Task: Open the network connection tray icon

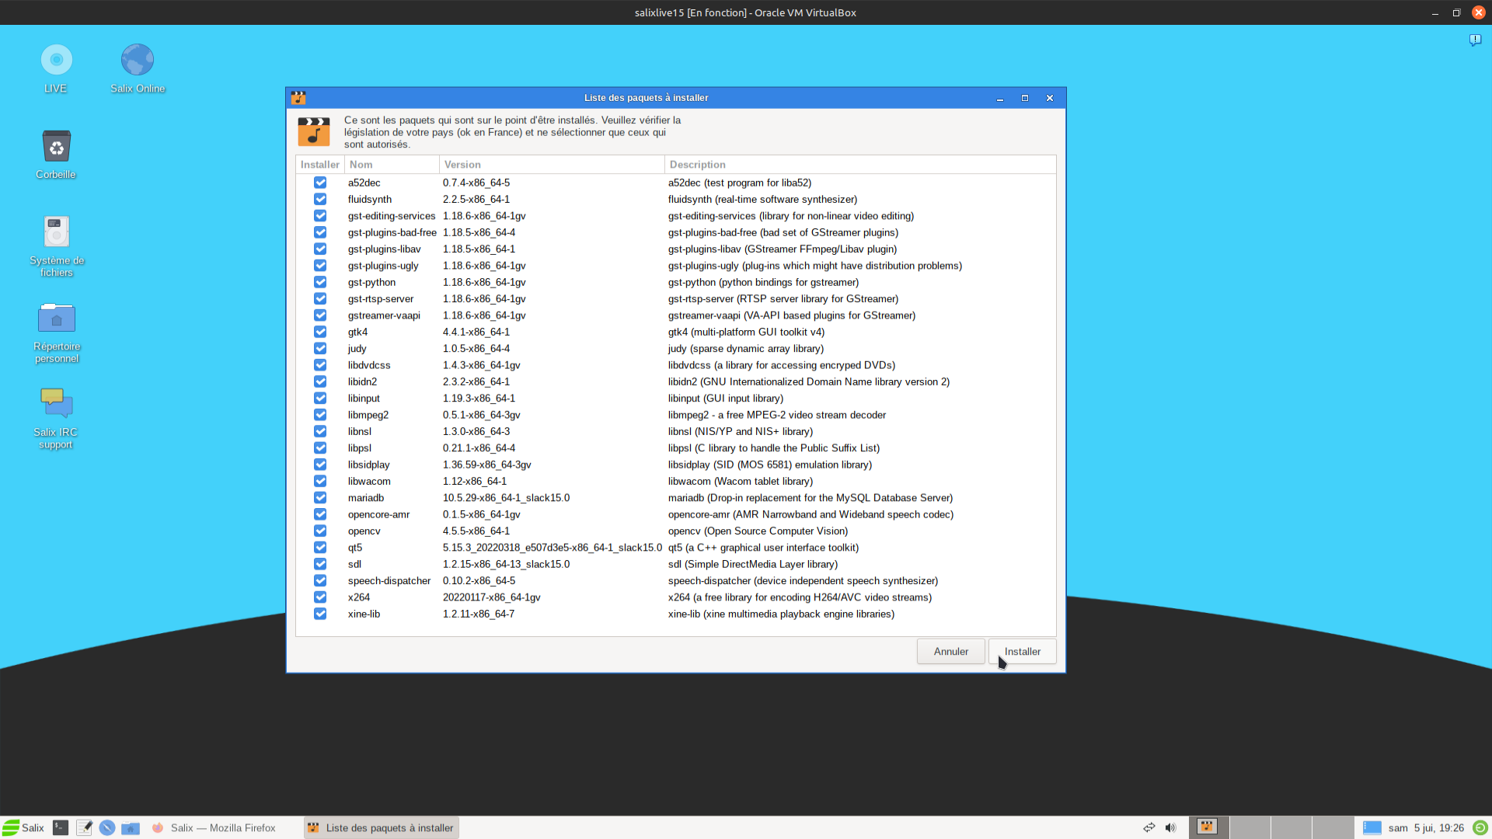Action: coord(1149,828)
